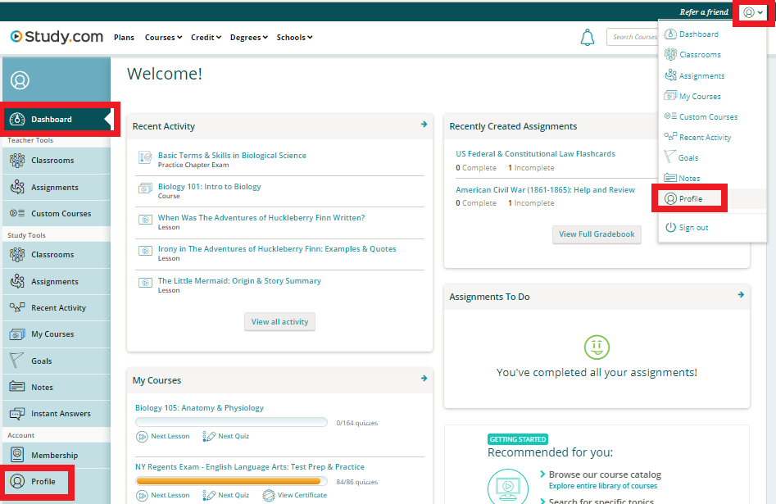Click the View Full Gradebook button

597,234
